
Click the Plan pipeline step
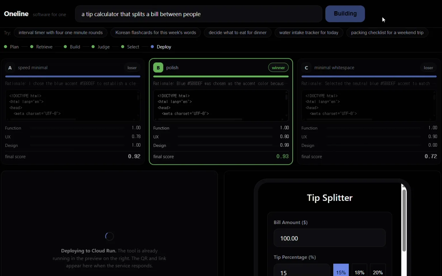click(x=12, y=47)
